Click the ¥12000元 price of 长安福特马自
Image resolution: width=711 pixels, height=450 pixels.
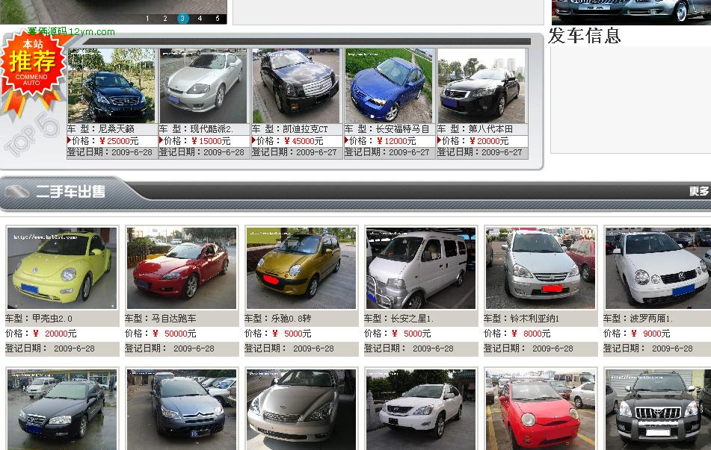395,141
